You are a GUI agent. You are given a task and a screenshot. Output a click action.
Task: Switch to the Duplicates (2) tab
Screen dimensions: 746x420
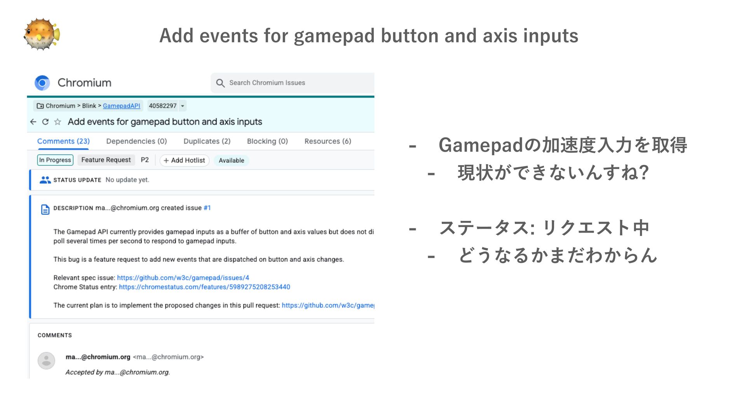click(207, 142)
